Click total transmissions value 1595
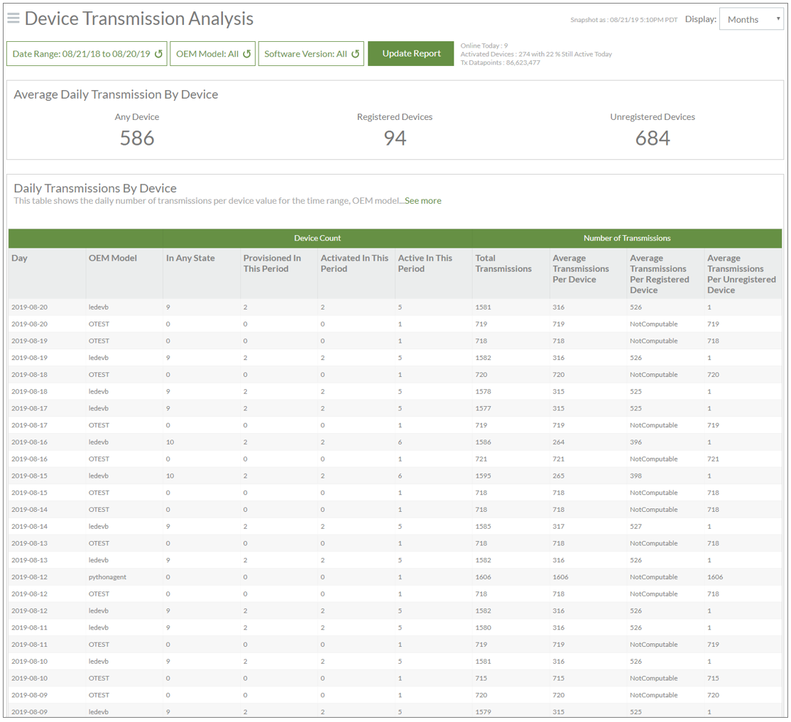Image resolution: width=791 pixels, height=722 pixels. [x=483, y=476]
